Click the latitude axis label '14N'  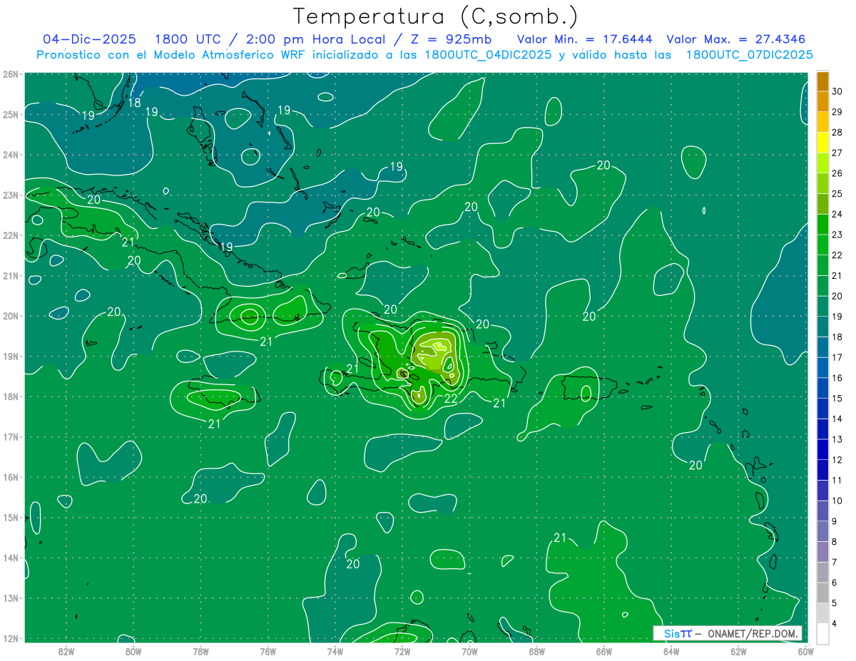pos(11,558)
